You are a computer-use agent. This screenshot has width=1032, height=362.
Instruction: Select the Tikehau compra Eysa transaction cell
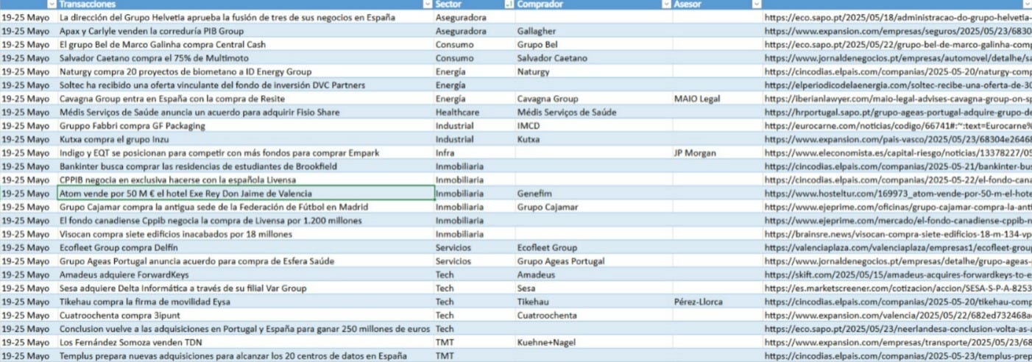246,302
